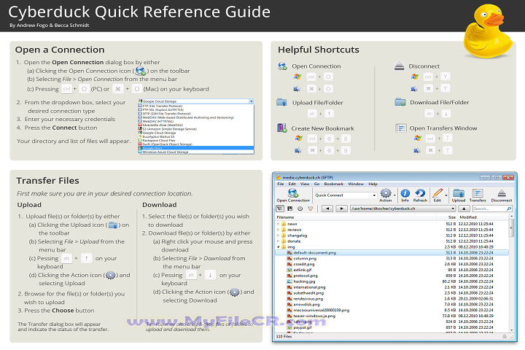Screen dimensions: 525x350
Task: Select the international.png file row
Action: click(x=392, y=287)
